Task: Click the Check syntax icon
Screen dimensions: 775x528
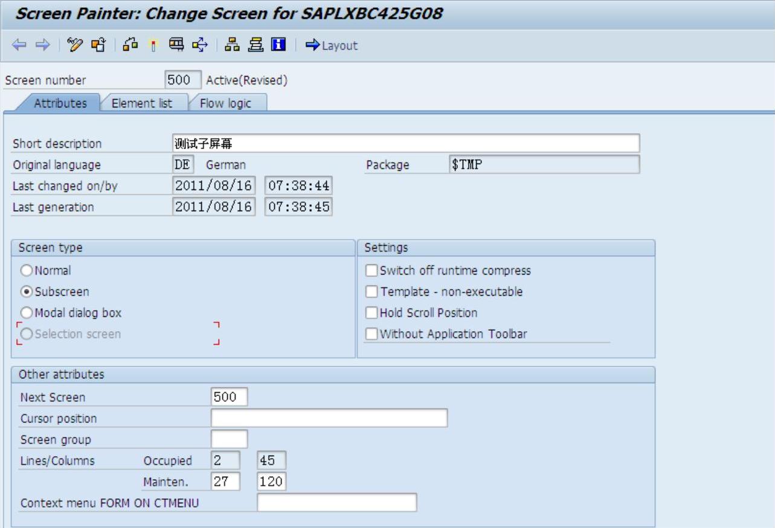Action: point(130,45)
